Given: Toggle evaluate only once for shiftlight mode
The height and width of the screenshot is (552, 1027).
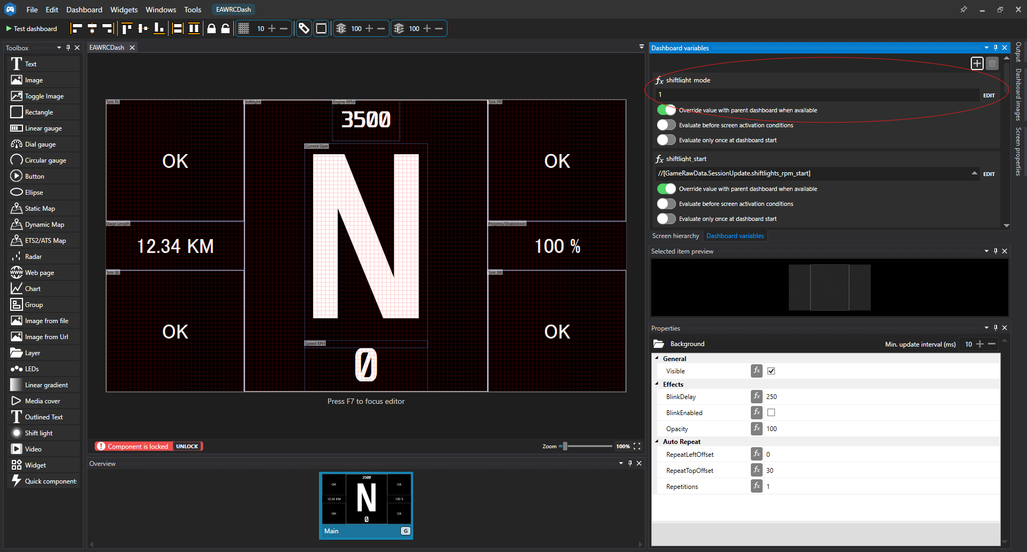Looking at the screenshot, I should click(666, 140).
